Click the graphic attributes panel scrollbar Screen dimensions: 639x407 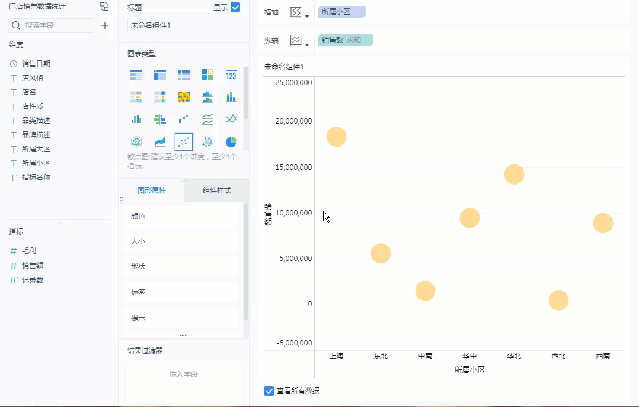pos(246,262)
